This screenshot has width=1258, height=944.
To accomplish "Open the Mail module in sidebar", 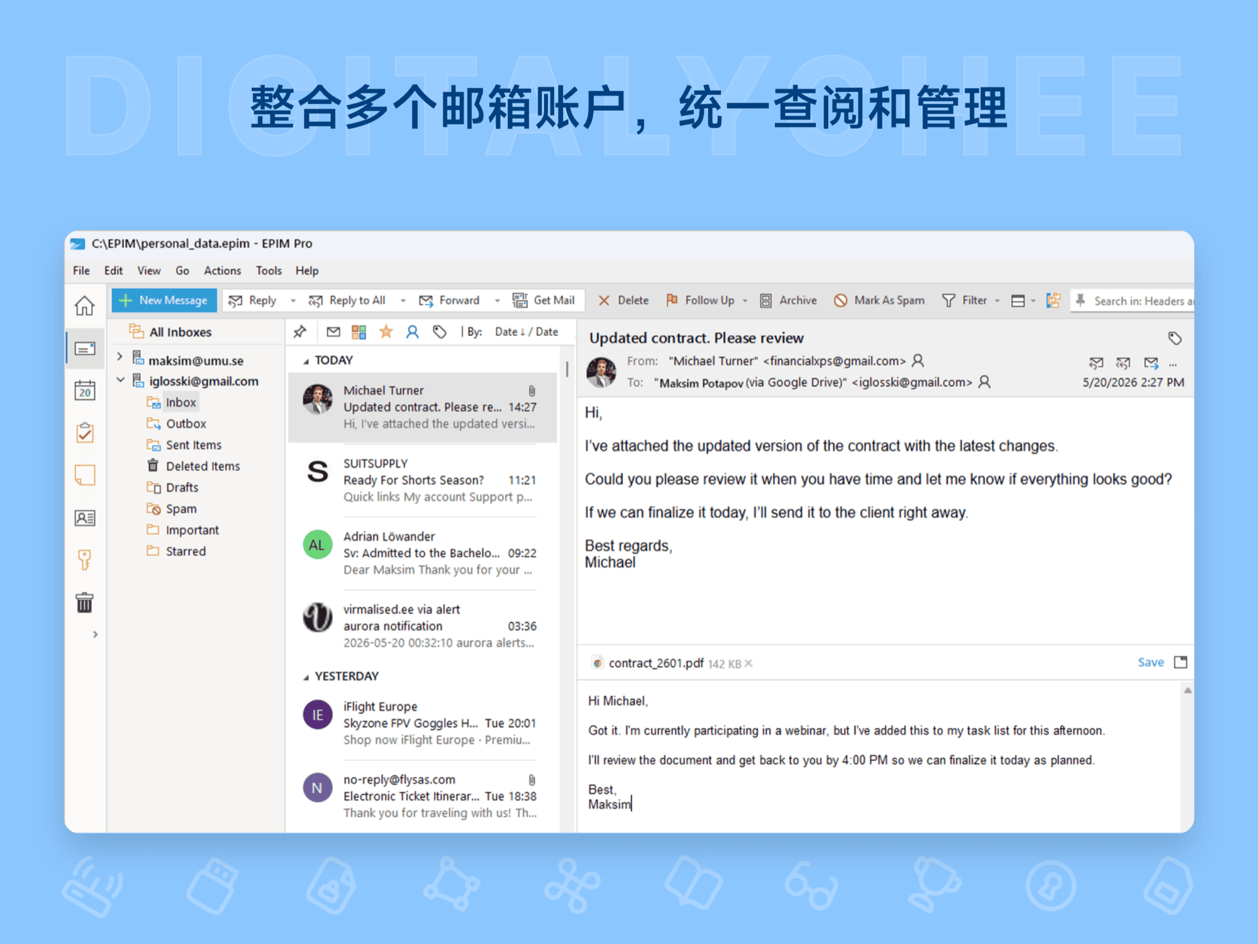I will click(84, 348).
